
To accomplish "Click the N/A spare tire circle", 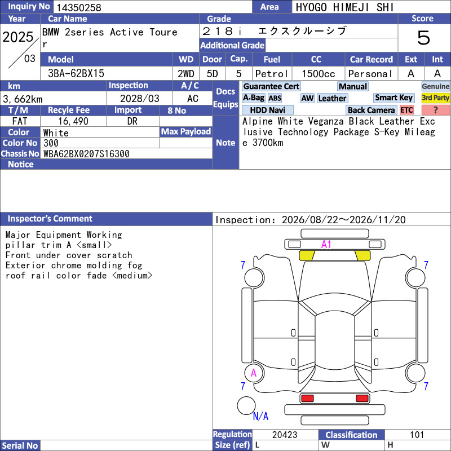I will point(246,405).
